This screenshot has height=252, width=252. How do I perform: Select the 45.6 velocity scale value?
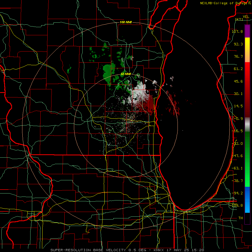click(238, 81)
